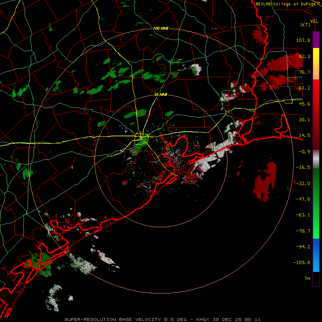Click the 30 DEC 25 00:11 timestamp
This screenshot has width=322, height=322.
point(236,319)
